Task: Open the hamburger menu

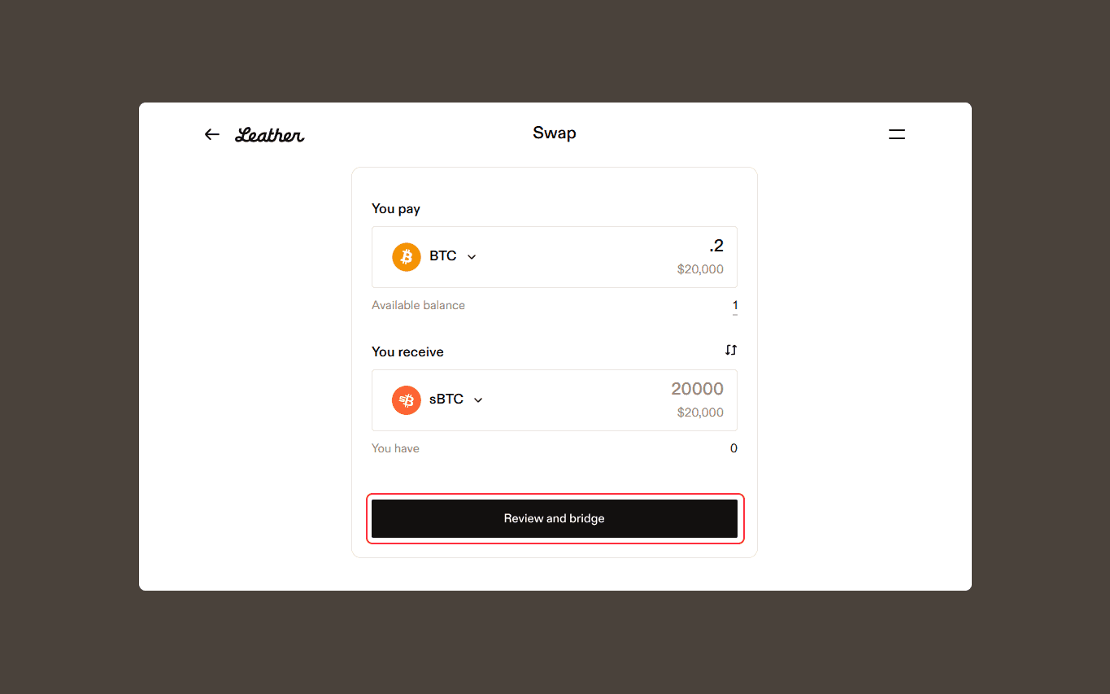Action: click(896, 134)
